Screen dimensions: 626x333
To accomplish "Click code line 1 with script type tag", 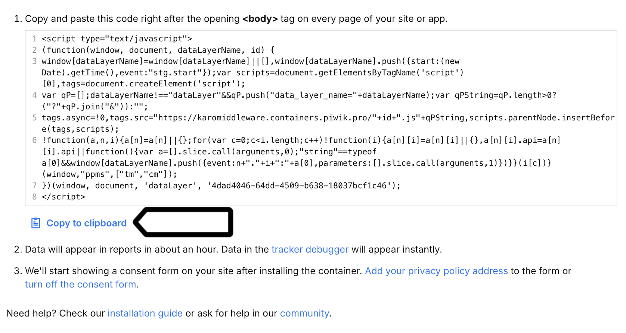I will pyautogui.click(x=117, y=38).
